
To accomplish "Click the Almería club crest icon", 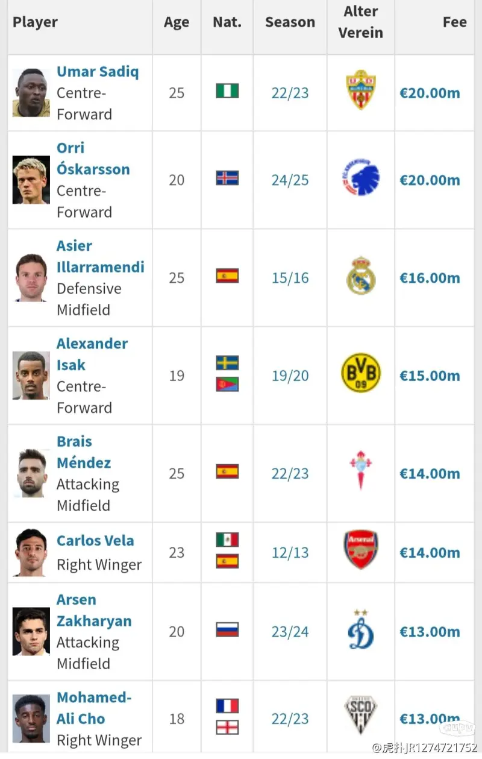I will (361, 93).
